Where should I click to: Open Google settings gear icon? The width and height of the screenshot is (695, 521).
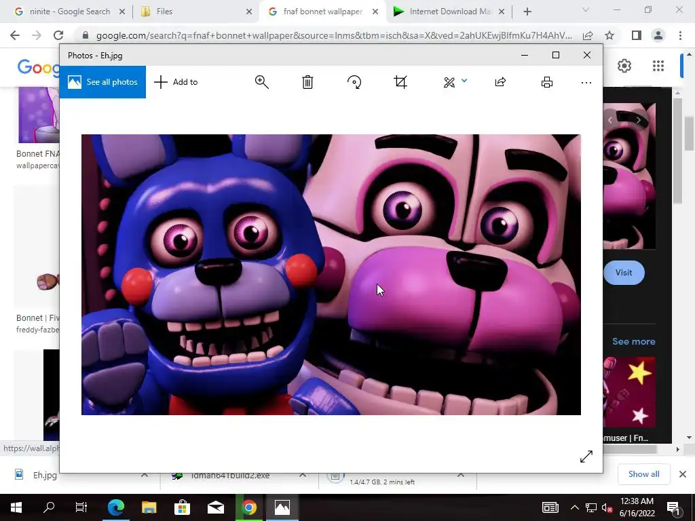(624, 66)
